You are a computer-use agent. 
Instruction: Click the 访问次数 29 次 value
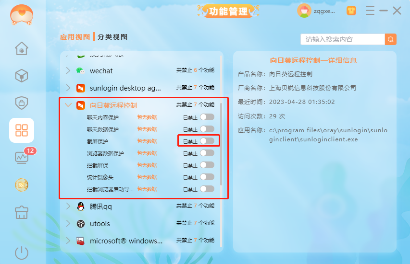[277, 116]
